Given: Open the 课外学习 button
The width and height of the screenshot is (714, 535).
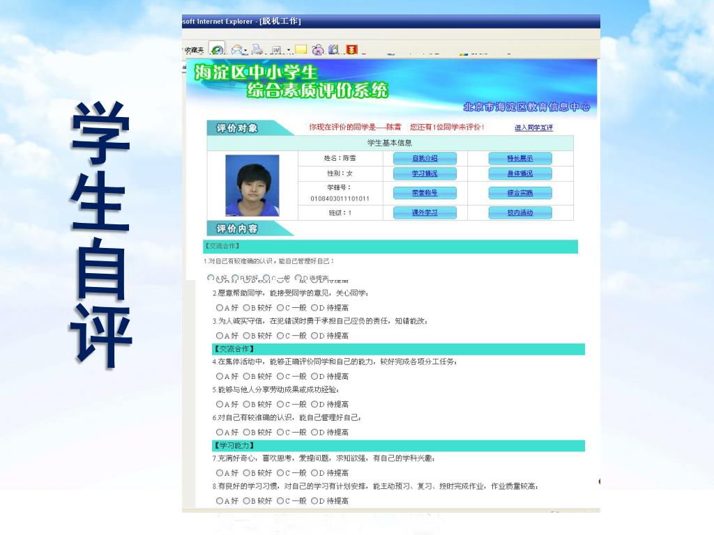Looking at the screenshot, I should [x=425, y=212].
